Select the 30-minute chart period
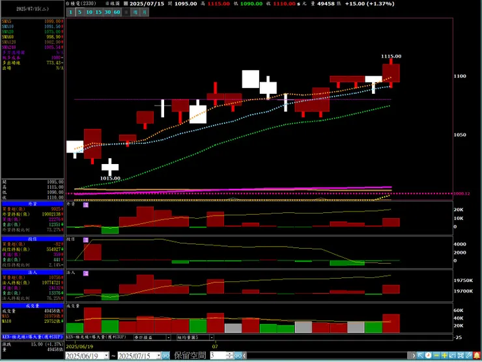The width and height of the screenshot is (482, 362). 107,12
